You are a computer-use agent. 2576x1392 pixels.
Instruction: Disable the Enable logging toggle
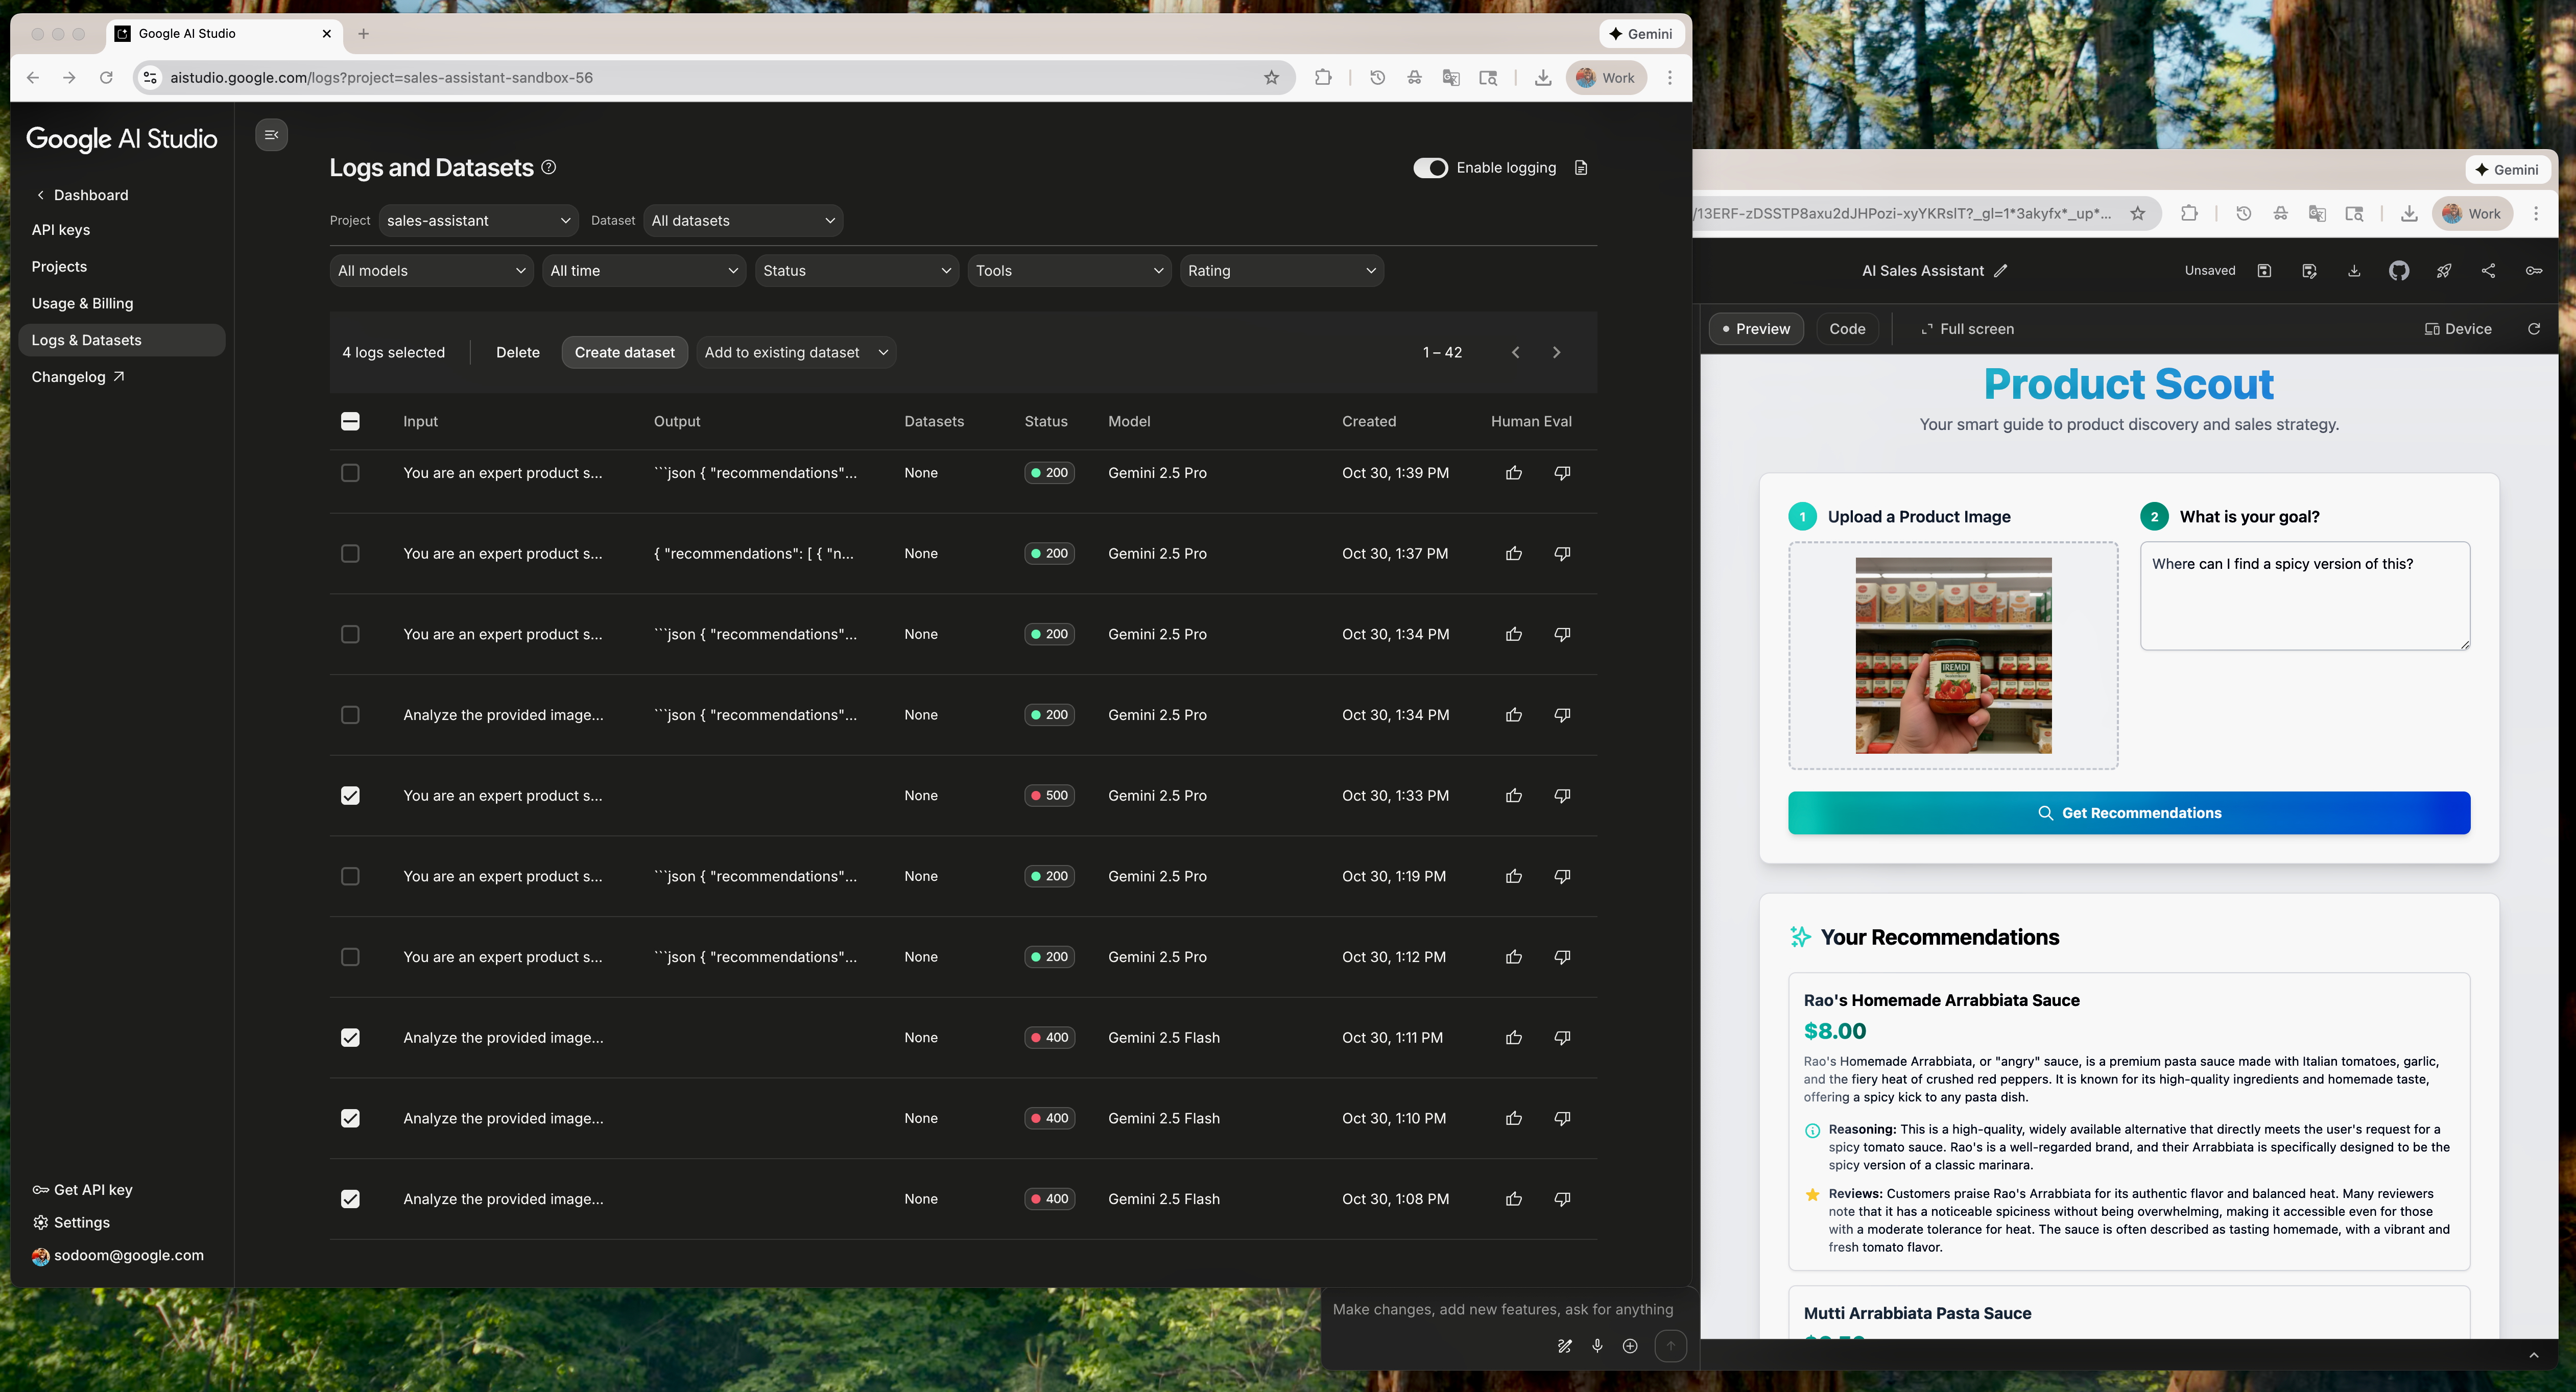1430,167
